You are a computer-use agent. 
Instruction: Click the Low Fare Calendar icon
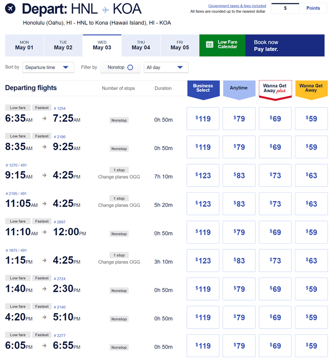point(210,45)
